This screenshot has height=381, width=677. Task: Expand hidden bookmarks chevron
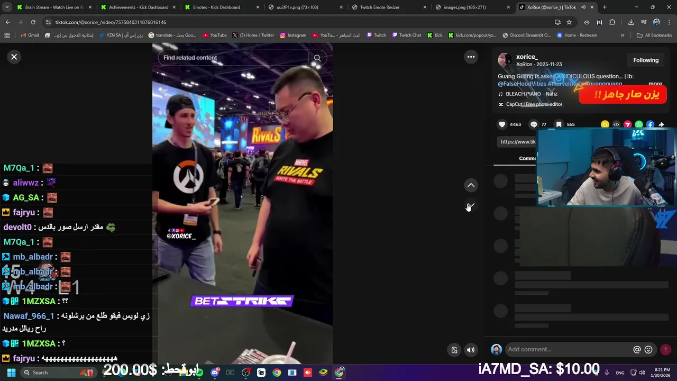tap(622, 35)
